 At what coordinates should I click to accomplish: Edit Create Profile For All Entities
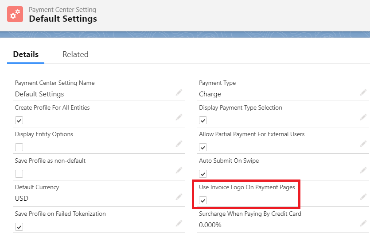tap(179, 117)
